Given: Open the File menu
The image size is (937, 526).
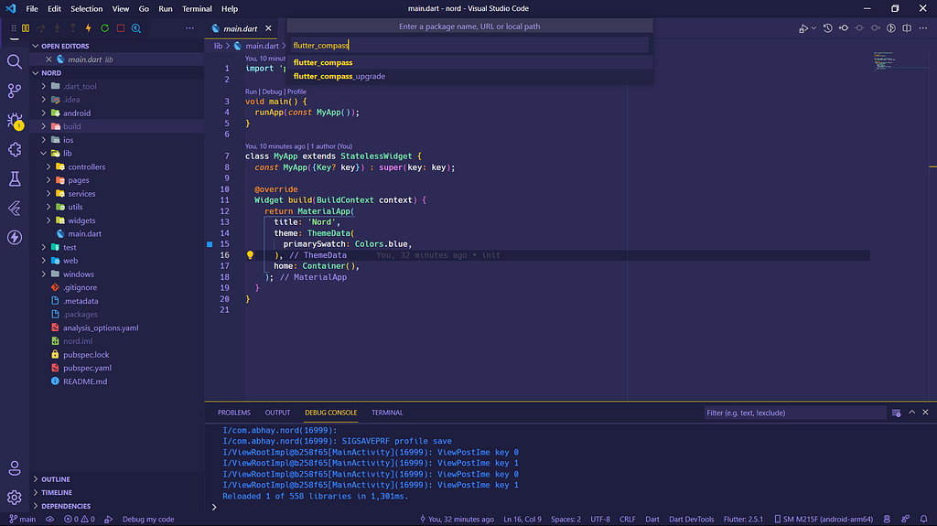Looking at the screenshot, I should click(32, 9).
